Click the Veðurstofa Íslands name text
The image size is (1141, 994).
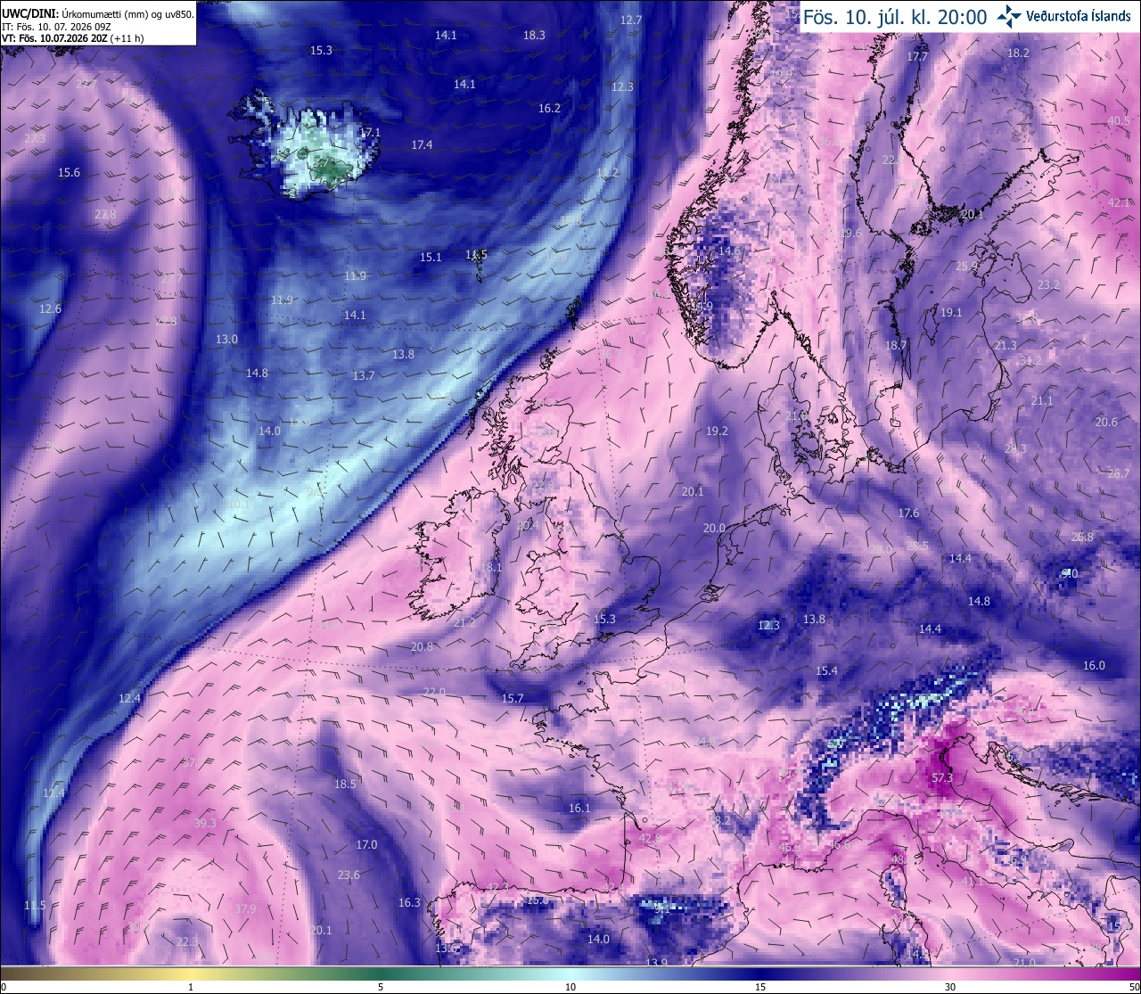(x=1079, y=16)
